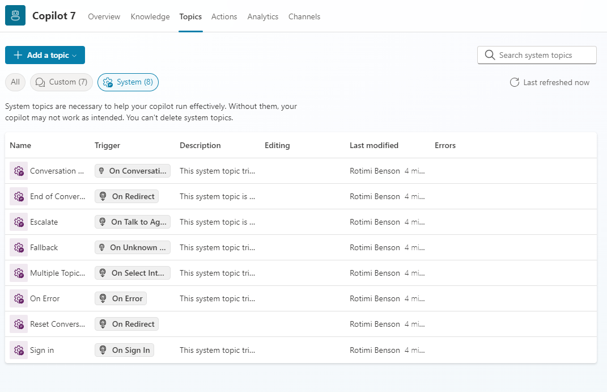The width and height of the screenshot is (607, 392).
Task: Show All topics filter
Action: click(x=15, y=82)
